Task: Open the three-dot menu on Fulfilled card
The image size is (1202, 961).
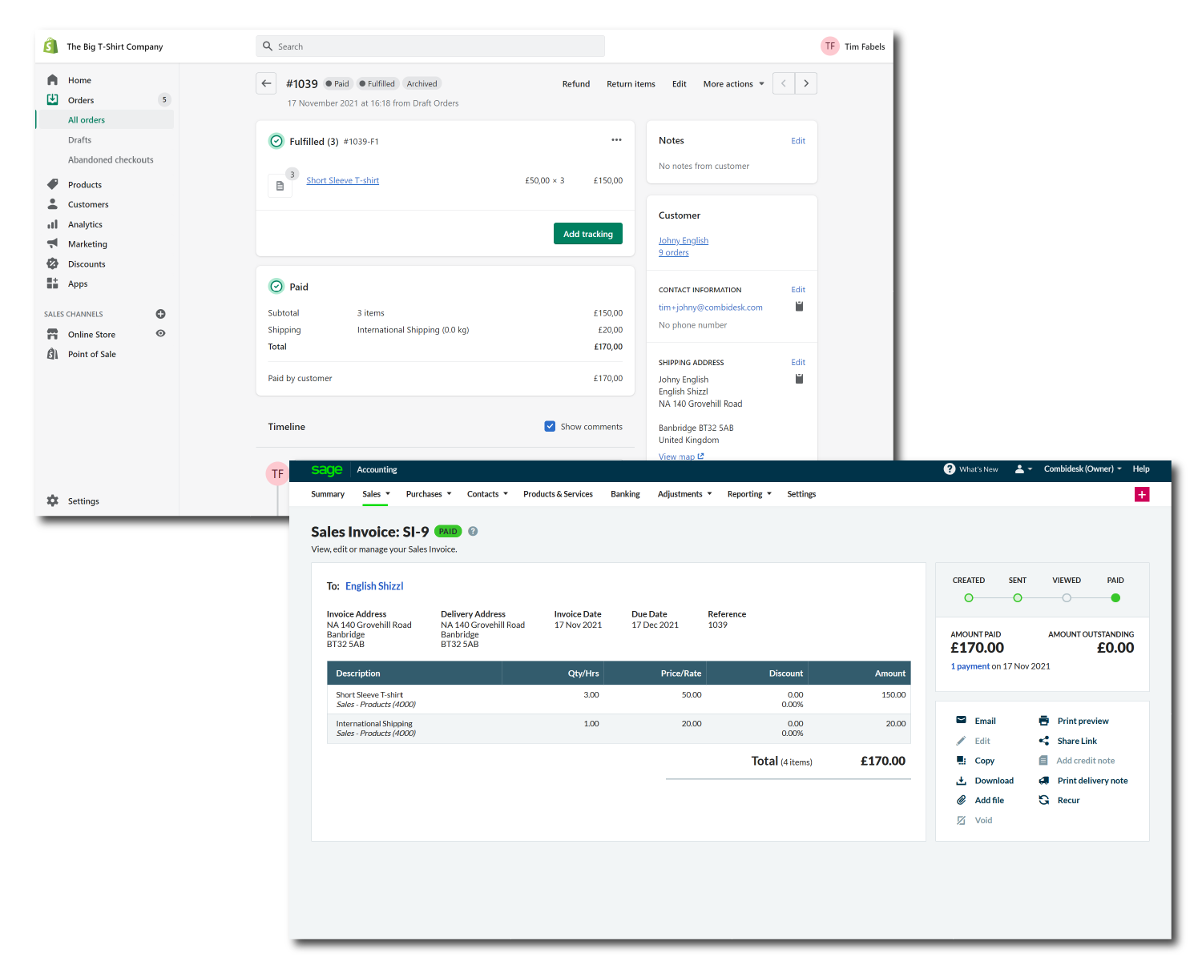Action: [616, 139]
